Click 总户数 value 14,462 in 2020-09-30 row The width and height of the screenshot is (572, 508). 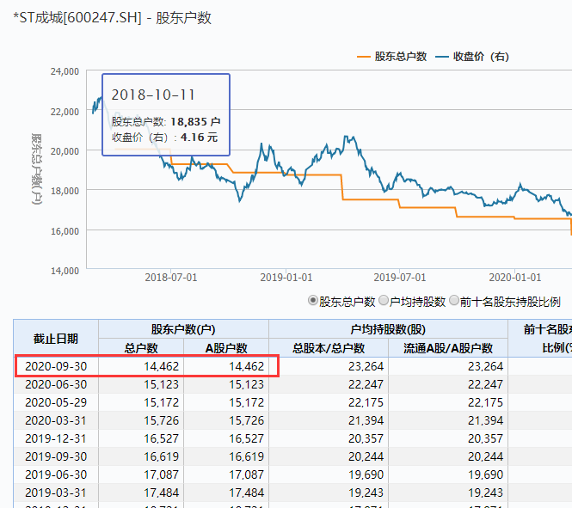pos(161,366)
